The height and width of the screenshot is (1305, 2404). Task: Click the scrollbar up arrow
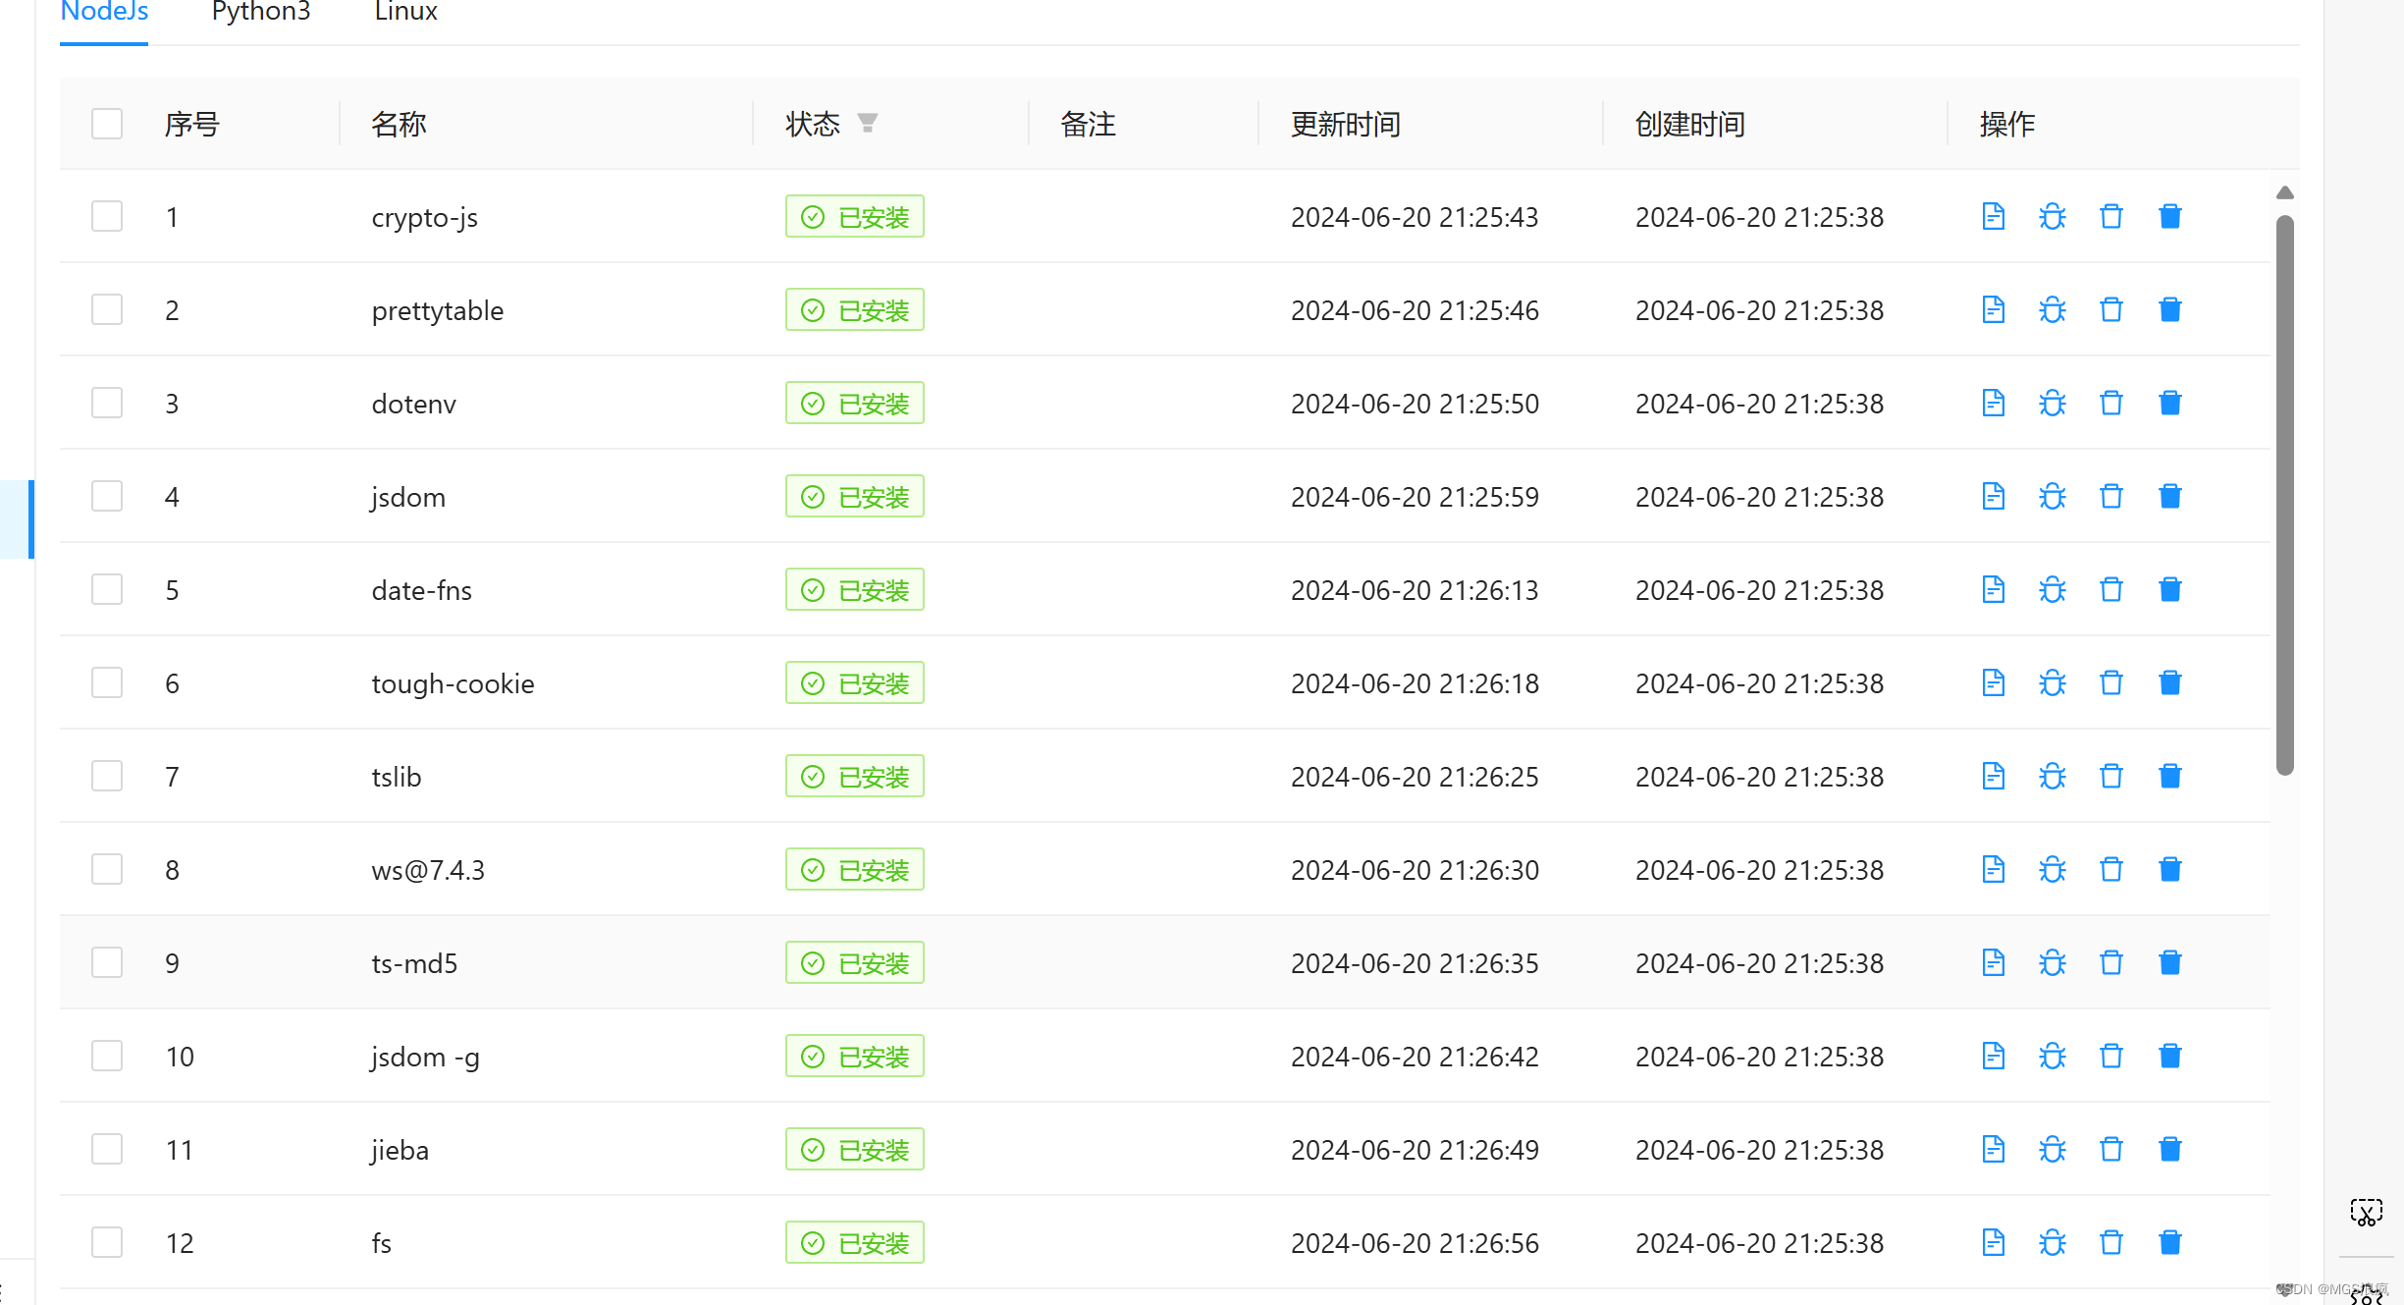pos(2285,193)
